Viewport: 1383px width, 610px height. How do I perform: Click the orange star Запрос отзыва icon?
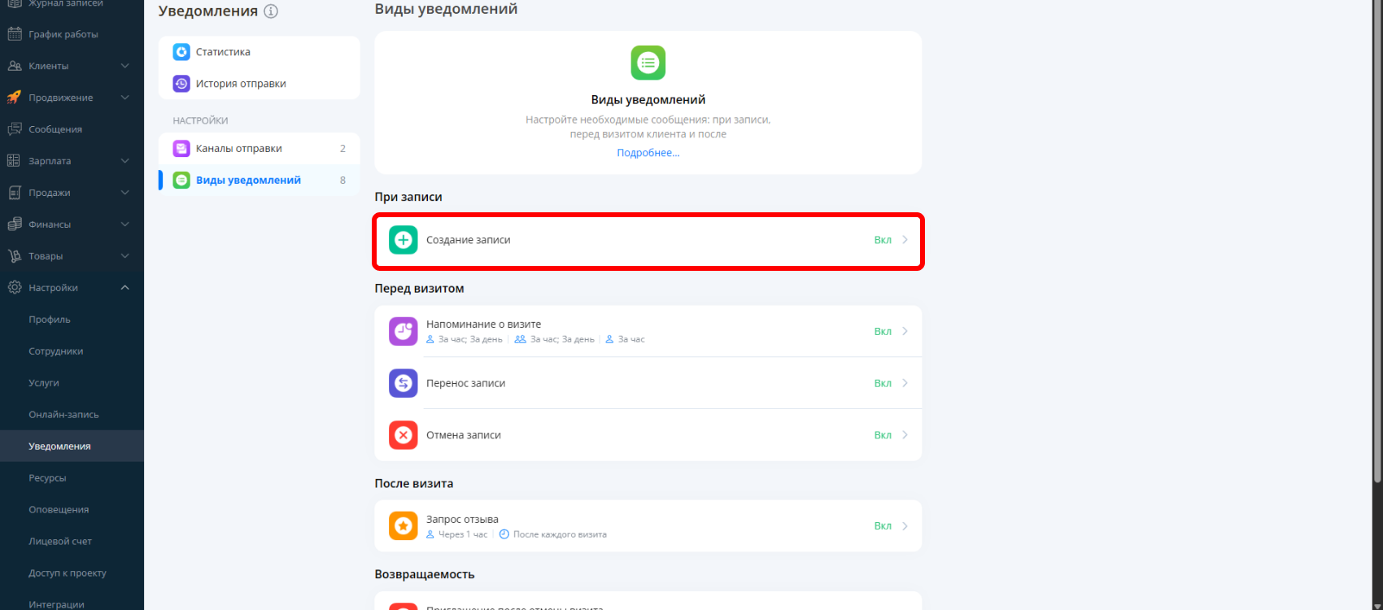[x=403, y=526]
